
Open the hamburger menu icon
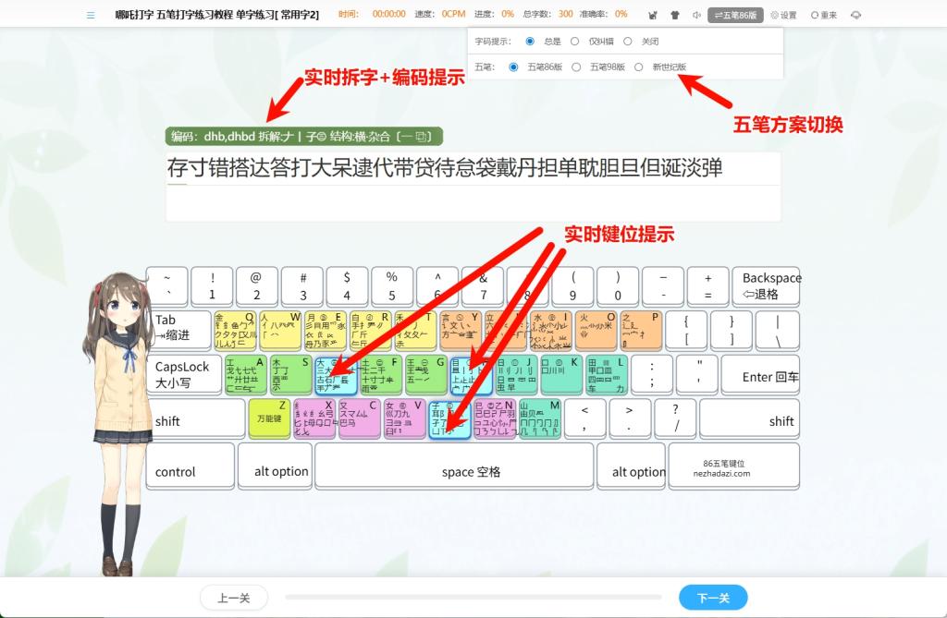tap(91, 15)
